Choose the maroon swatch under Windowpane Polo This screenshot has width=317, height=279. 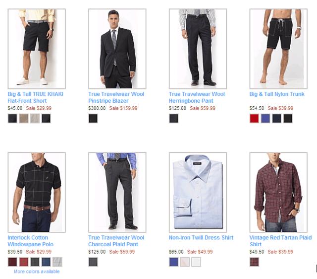click(x=12, y=262)
